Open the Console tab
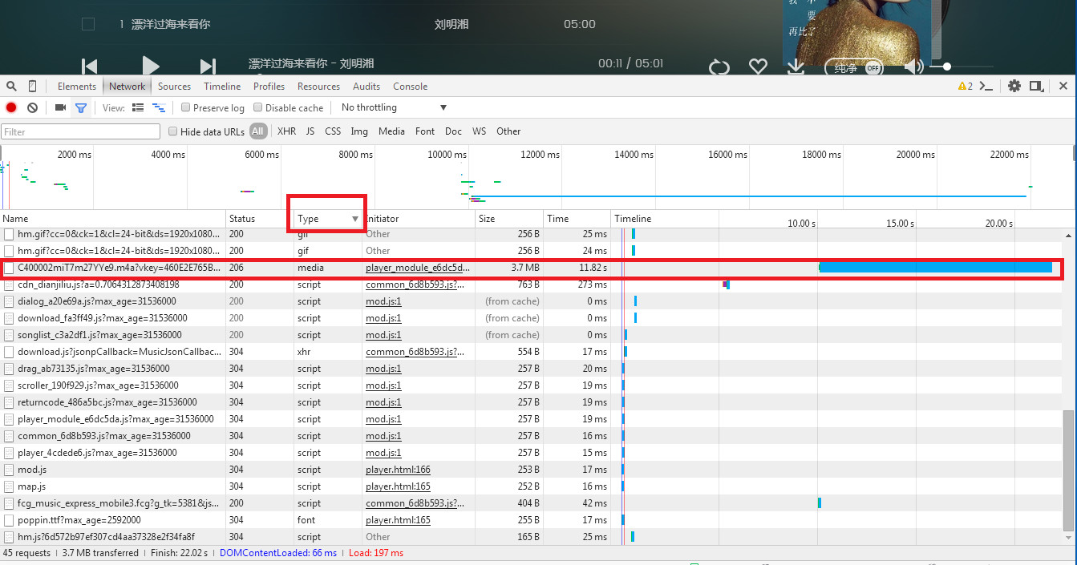This screenshot has height=565, width=1077. click(410, 87)
